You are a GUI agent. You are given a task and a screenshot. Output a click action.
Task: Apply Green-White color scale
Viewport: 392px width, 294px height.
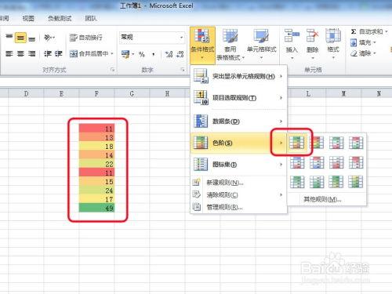(x=297, y=182)
